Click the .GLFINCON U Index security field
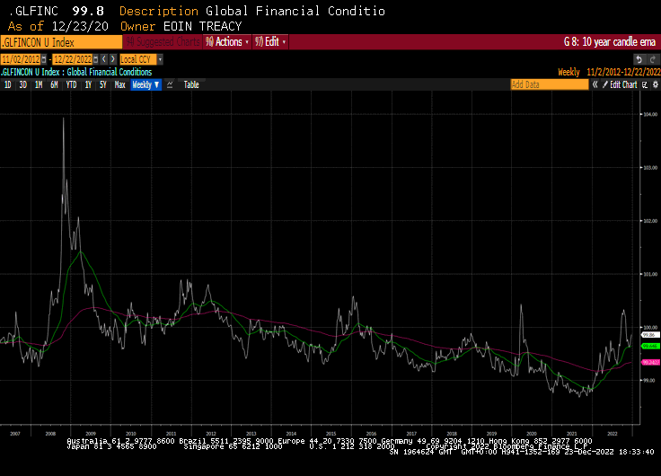Viewport: 661px width, 476px height. pyautogui.click(x=61, y=42)
